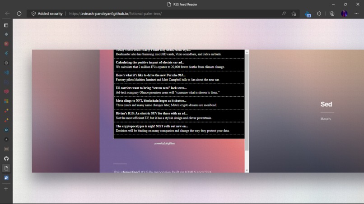Image resolution: width=364 pixels, height=204 pixels.
Task: Click 'We calculate that 2 million EVs' summary
Action: [170, 67]
